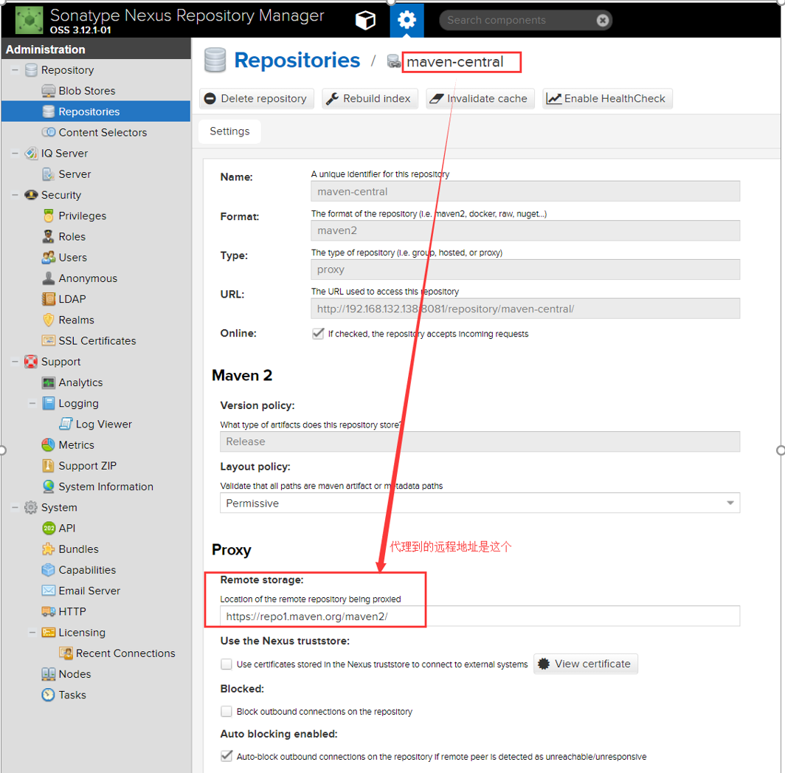Click the Nodes icon in sidebar
The image size is (785, 773).
click(x=49, y=674)
